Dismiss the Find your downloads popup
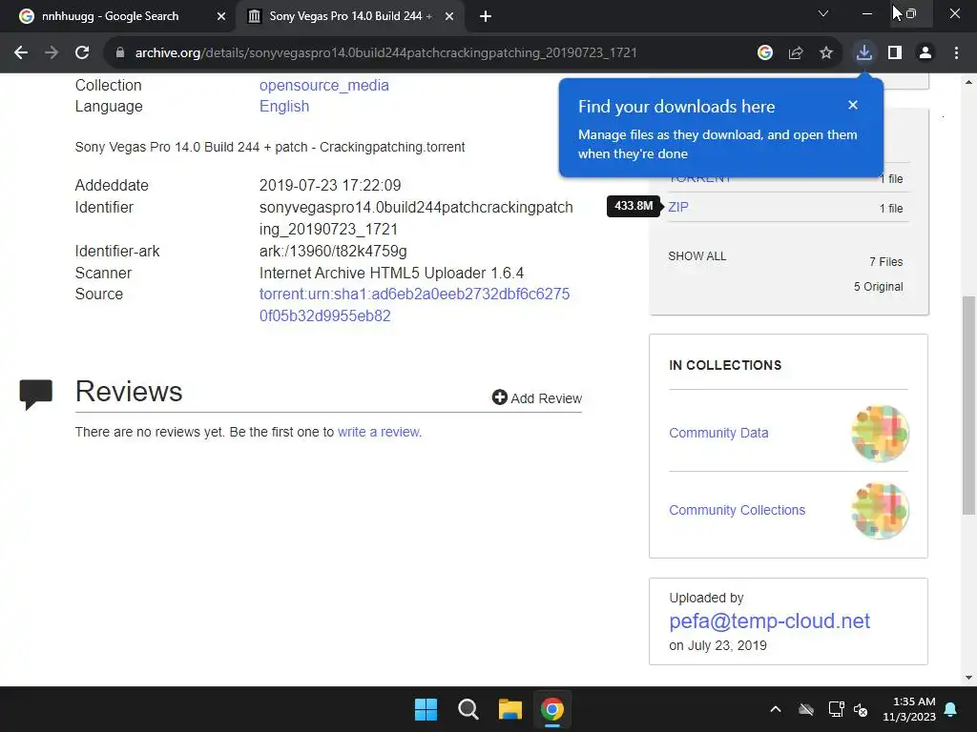977x732 pixels. pos(853,105)
